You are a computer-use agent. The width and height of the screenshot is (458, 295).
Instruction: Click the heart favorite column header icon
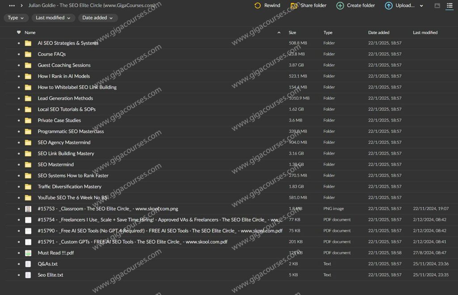(19, 33)
